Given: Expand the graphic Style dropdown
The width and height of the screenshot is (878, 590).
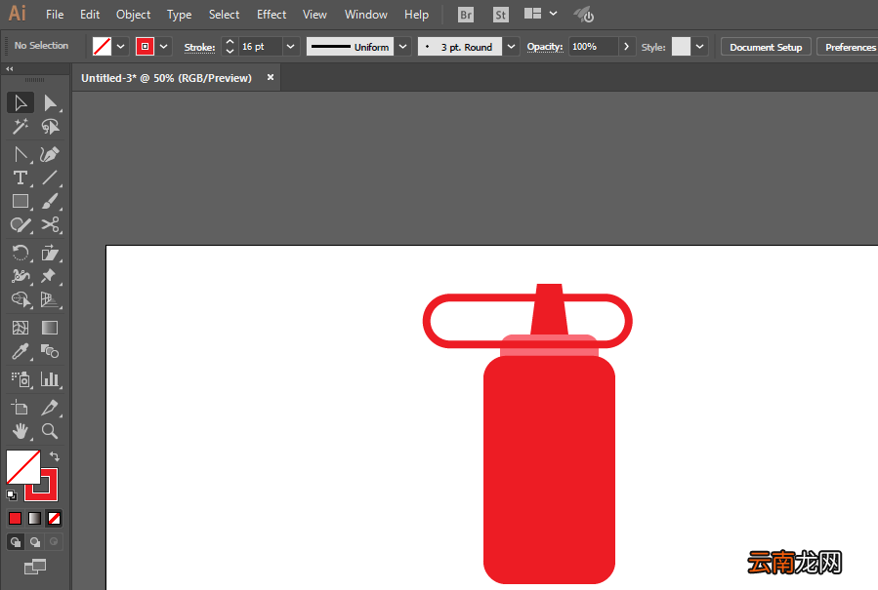Looking at the screenshot, I should click(x=699, y=47).
